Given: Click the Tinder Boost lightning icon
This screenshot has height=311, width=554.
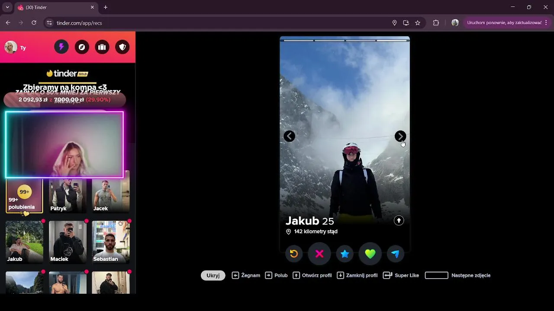Looking at the screenshot, I should coord(61,47).
